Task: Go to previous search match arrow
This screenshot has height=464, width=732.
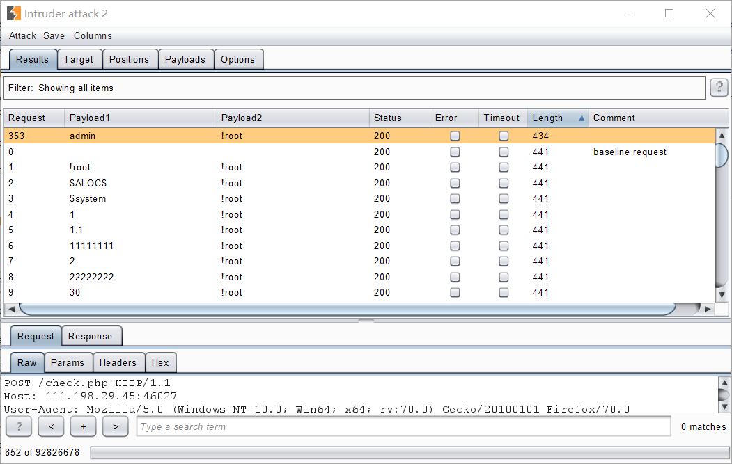Action: click(x=51, y=426)
